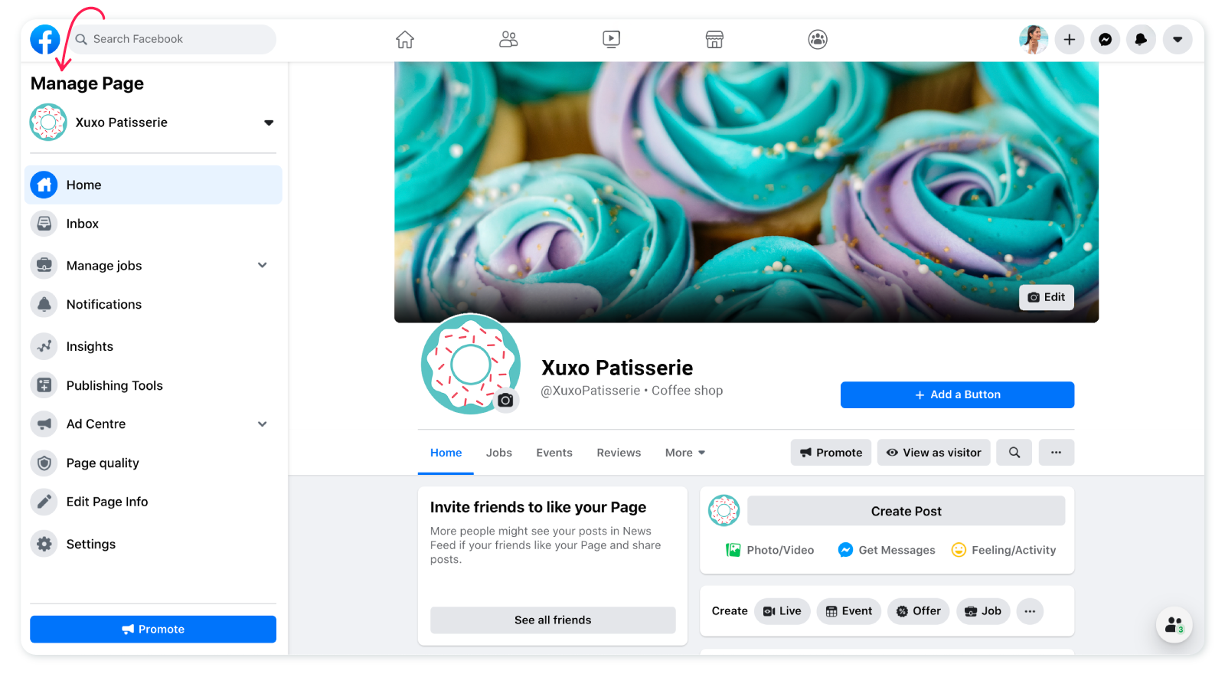Image resolution: width=1225 pixels, height=674 pixels.
Task: Click the Xuxo Patisserie avatar beside Create Post
Action: coord(724,511)
